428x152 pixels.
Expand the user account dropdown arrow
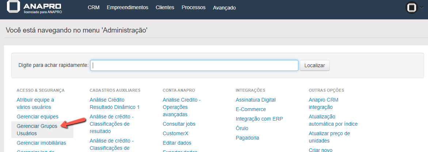coord(422,7)
